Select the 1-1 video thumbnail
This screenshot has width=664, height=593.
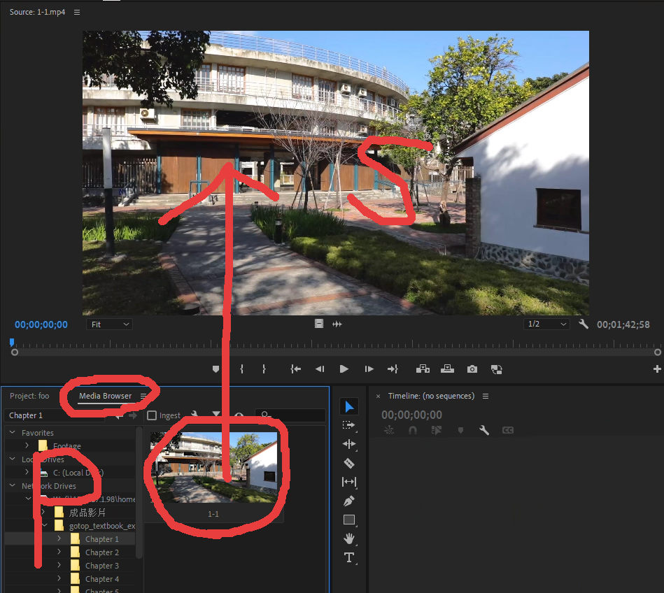point(214,467)
